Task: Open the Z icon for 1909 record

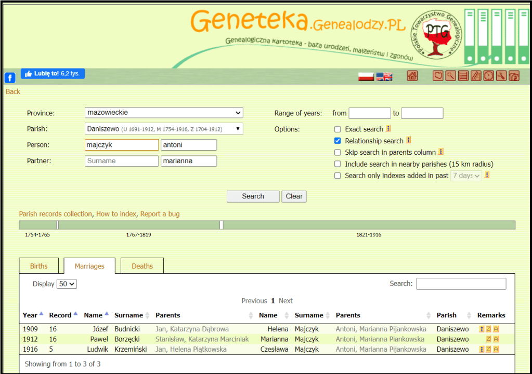Action: point(488,329)
